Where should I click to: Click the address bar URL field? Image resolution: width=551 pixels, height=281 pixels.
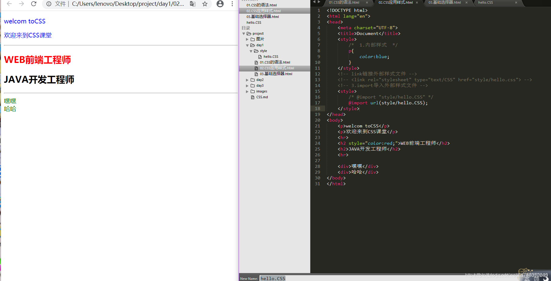point(128,4)
